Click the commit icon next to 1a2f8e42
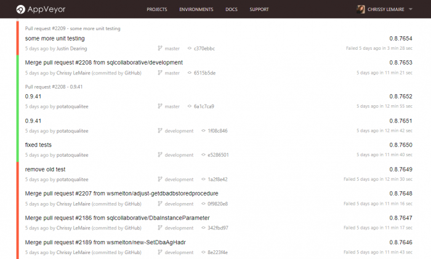Viewport: 431px width, 259px height. [203, 180]
